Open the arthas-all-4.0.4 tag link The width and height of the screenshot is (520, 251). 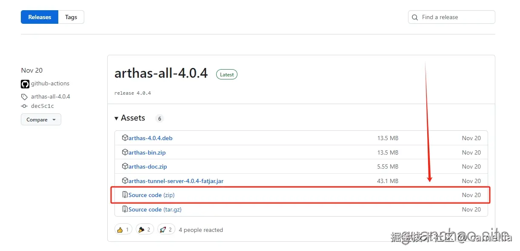(51, 96)
